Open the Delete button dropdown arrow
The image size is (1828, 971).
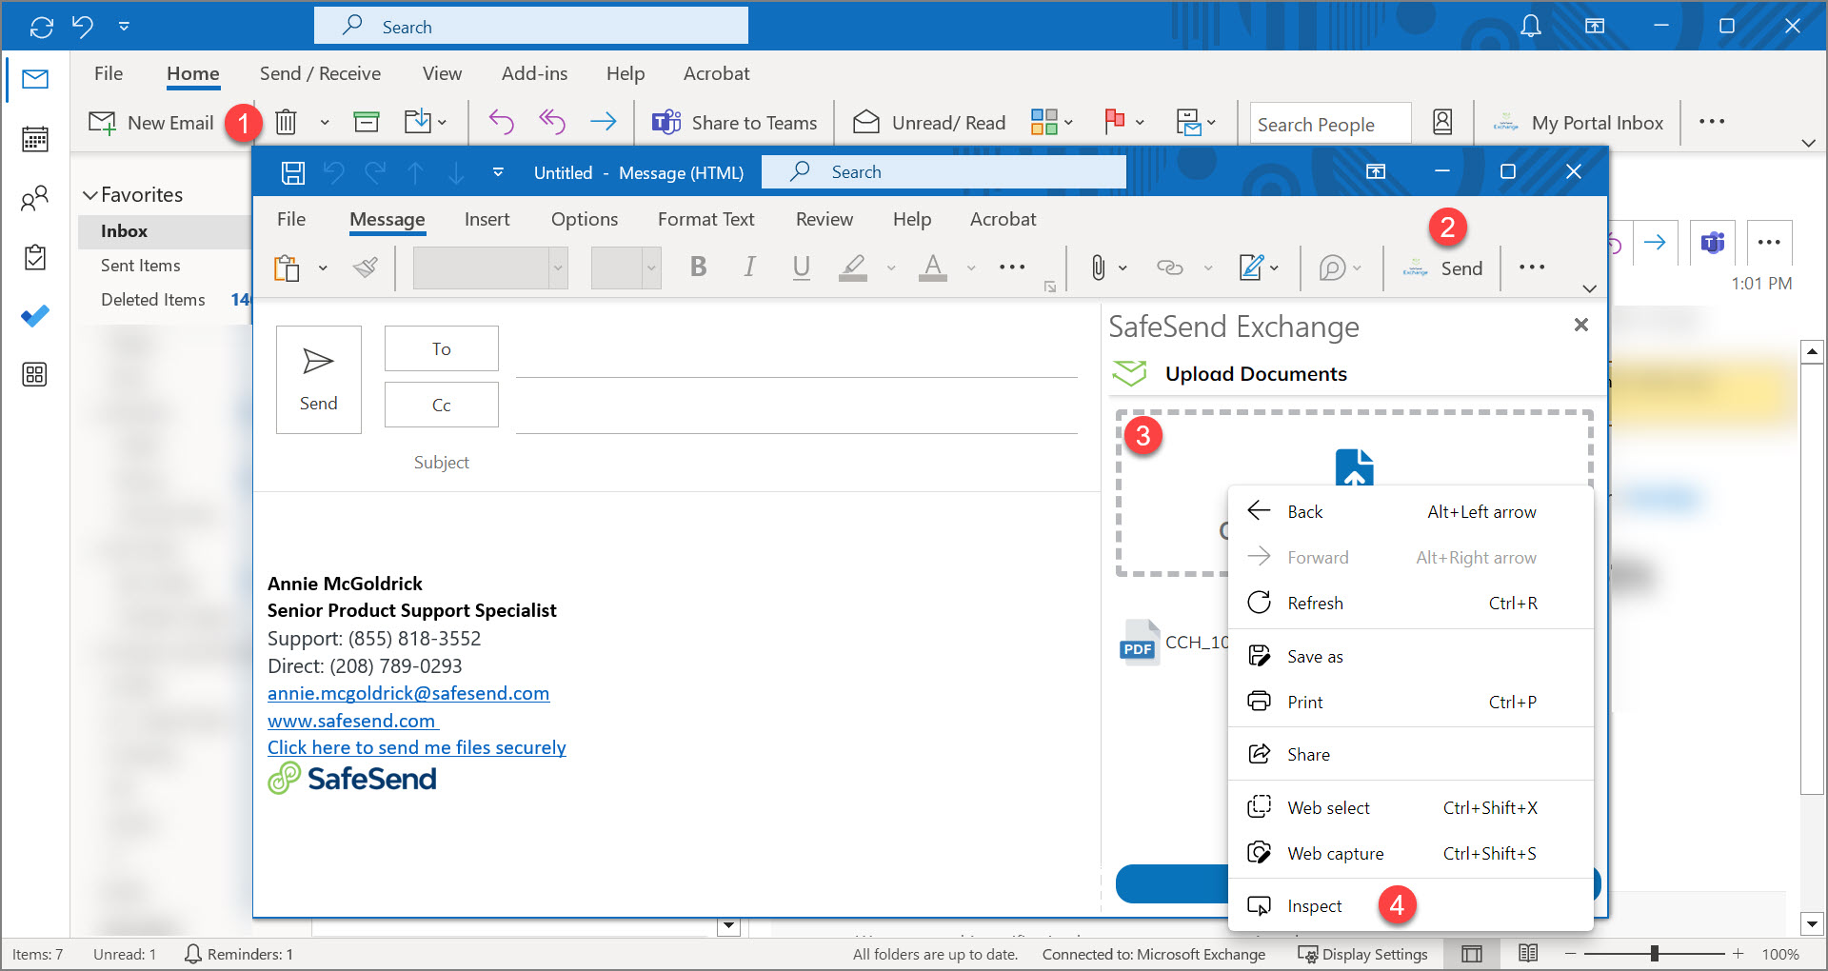(325, 122)
